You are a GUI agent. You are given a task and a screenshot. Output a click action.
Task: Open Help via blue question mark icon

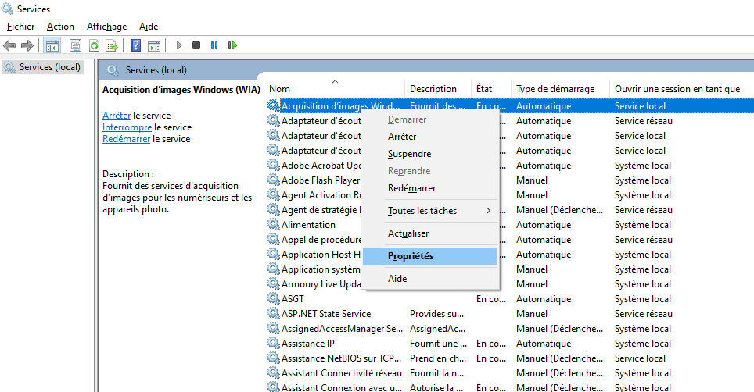pyautogui.click(x=135, y=45)
